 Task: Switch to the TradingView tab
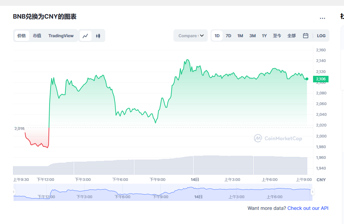point(61,36)
